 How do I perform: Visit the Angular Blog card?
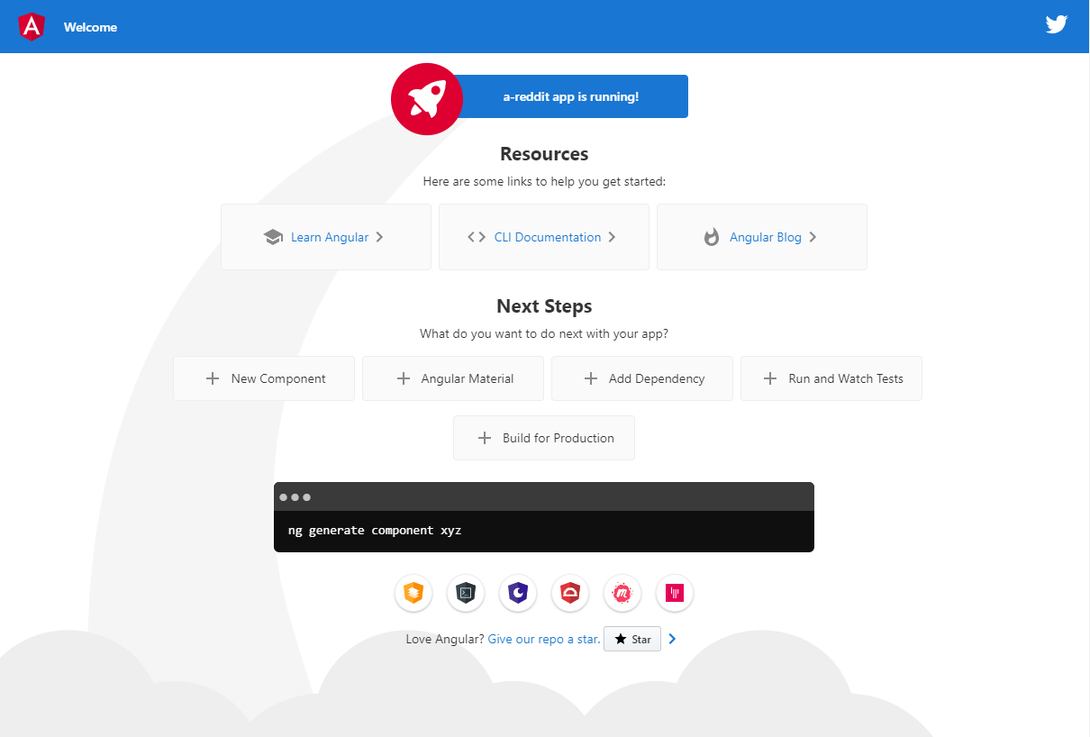point(762,237)
